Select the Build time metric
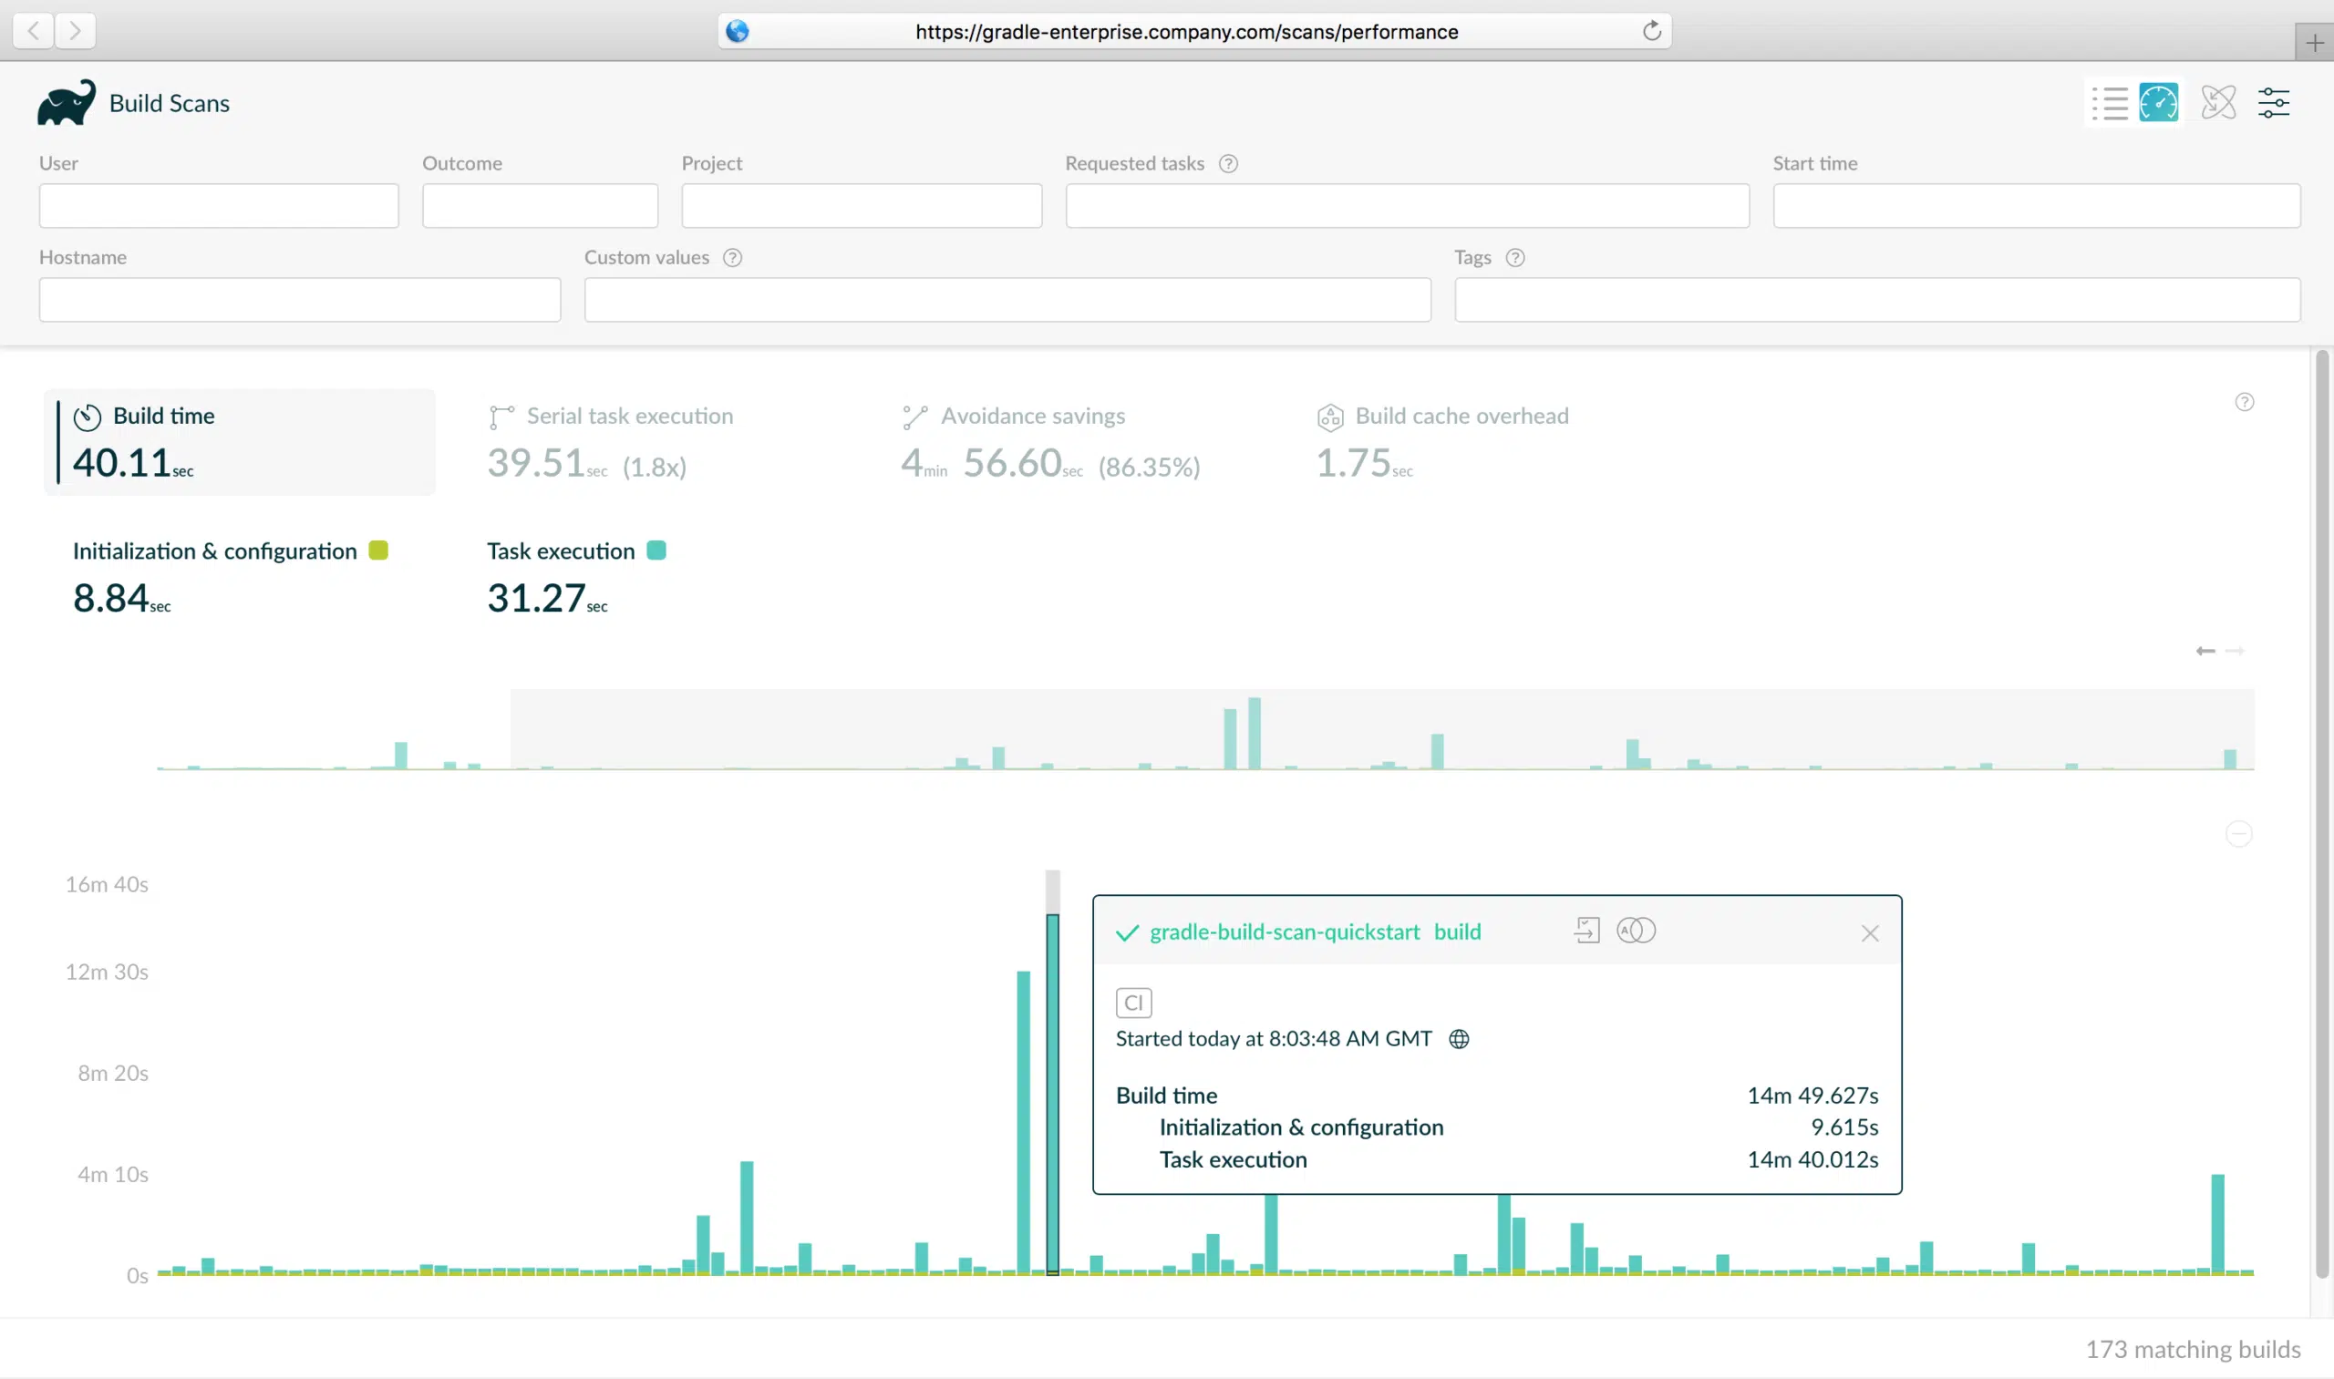Screen dimensions: 2334x1379 point(239,442)
